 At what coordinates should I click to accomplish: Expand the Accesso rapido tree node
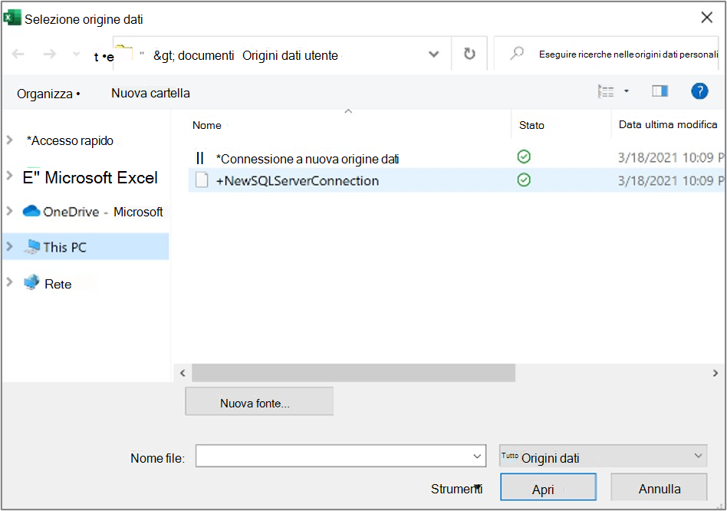point(9,140)
